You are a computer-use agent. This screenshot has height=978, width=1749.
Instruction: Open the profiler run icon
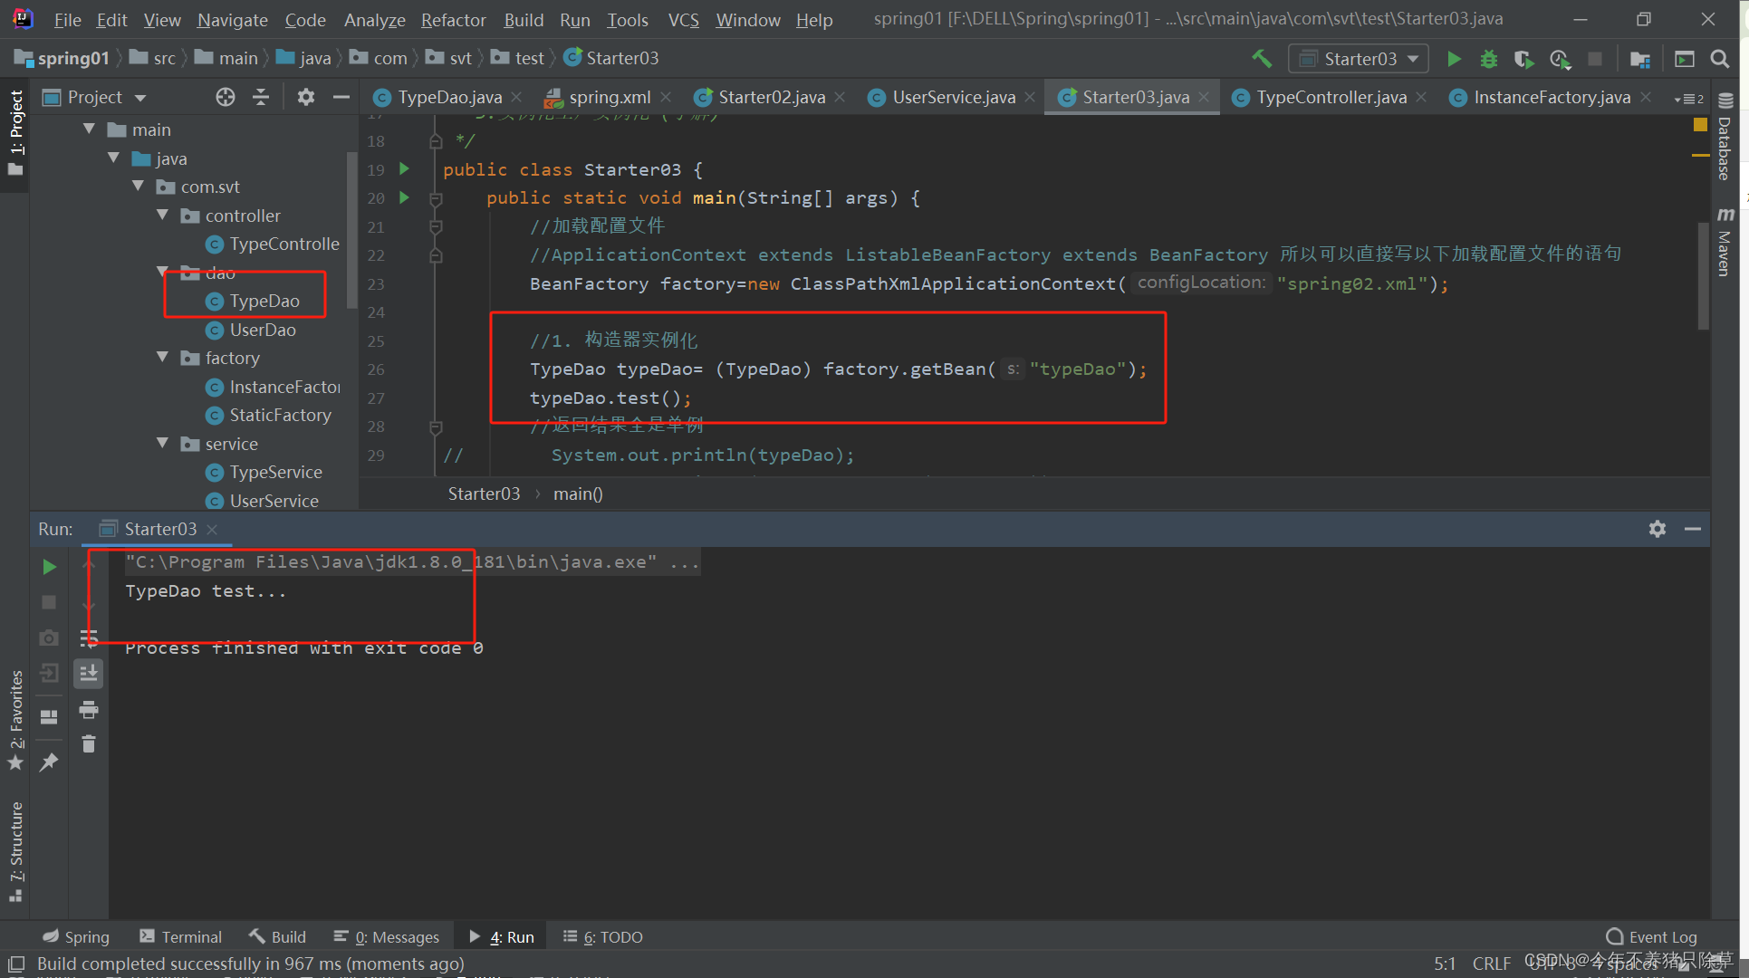[x=1560, y=59]
